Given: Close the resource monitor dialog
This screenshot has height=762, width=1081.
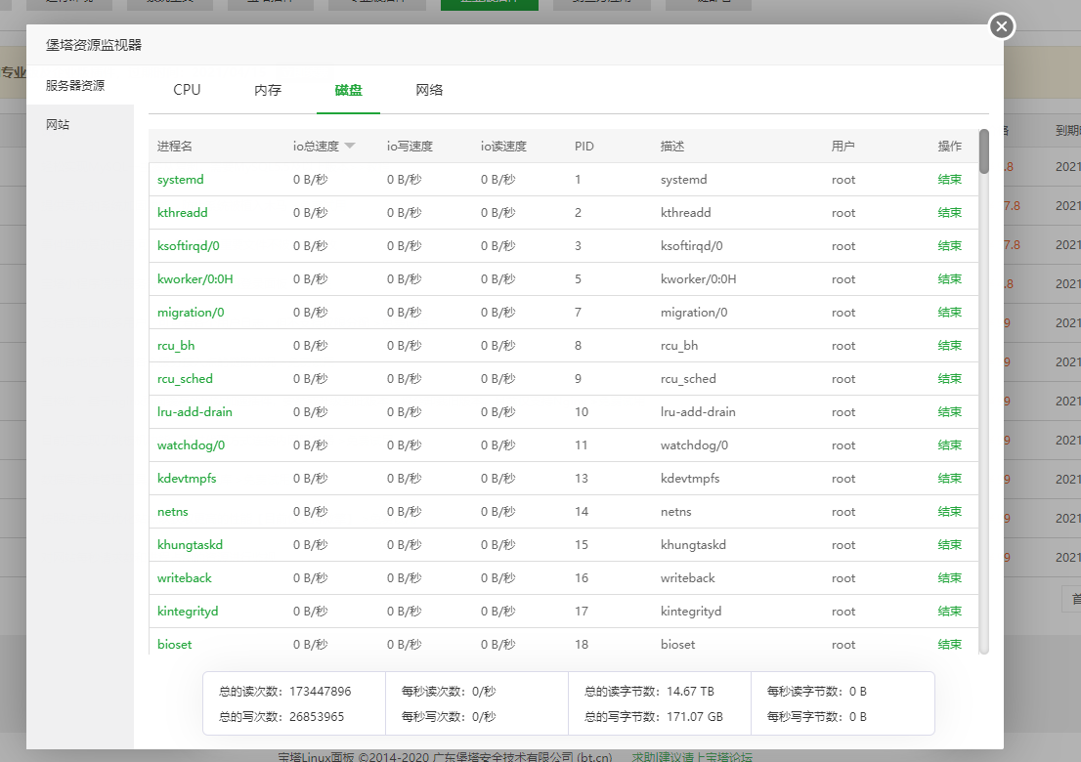Looking at the screenshot, I should click(x=1001, y=27).
